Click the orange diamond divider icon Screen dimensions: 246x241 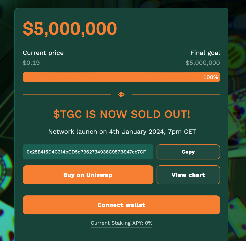coord(121,94)
